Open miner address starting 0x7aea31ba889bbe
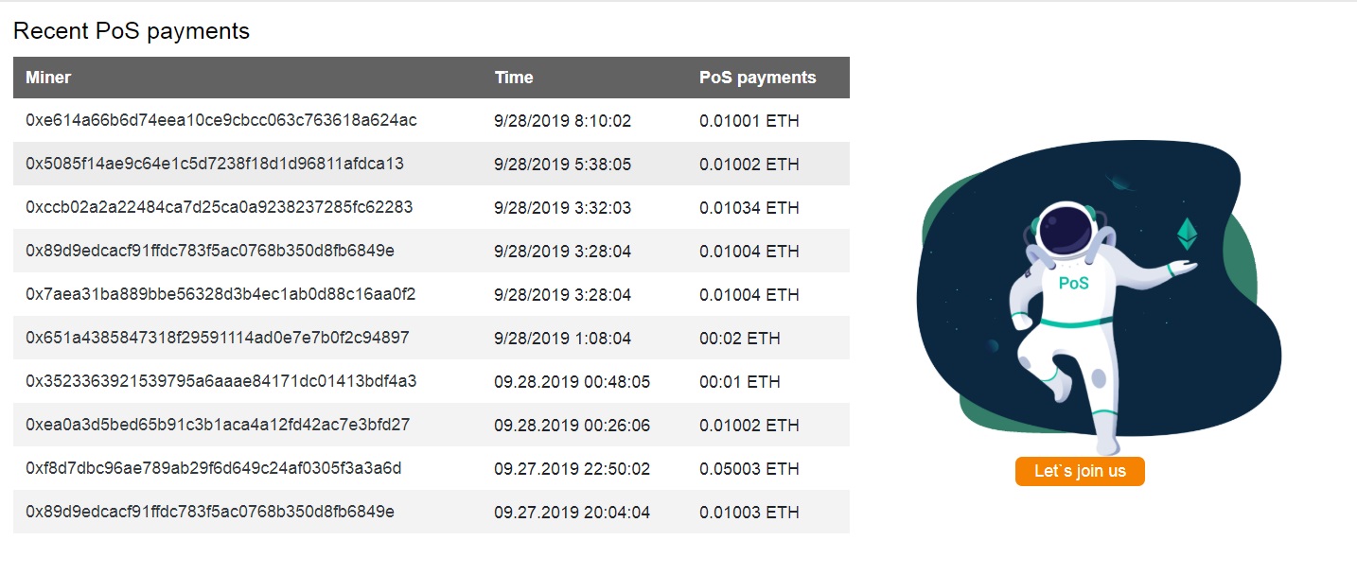 tap(220, 294)
